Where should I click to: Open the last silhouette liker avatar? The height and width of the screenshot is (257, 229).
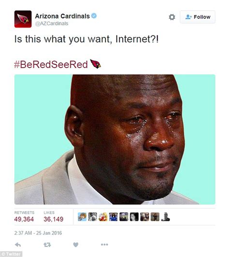coord(165,217)
